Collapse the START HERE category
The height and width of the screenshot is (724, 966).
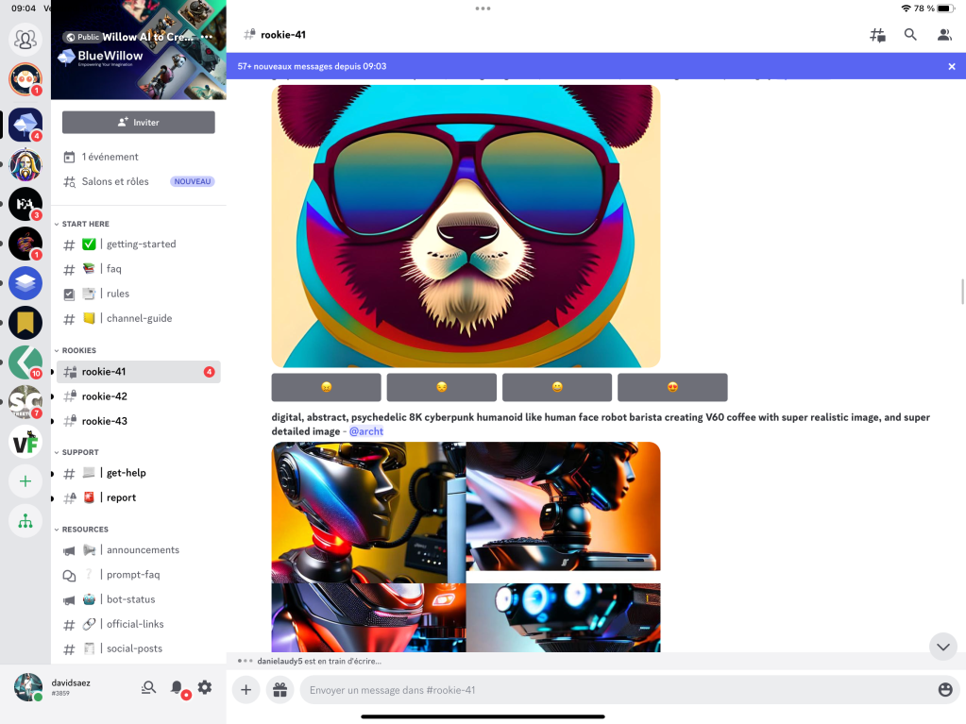[85, 224]
